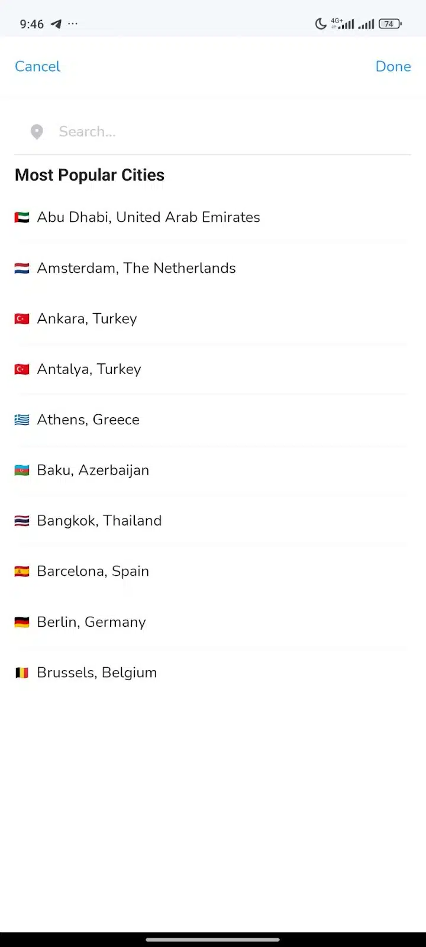Tap the Thailand flag icon
Image resolution: width=426 pixels, height=947 pixels.
click(x=22, y=521)
